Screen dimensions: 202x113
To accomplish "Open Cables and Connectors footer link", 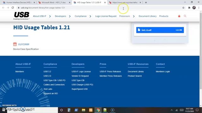I will tap(54, 84).
